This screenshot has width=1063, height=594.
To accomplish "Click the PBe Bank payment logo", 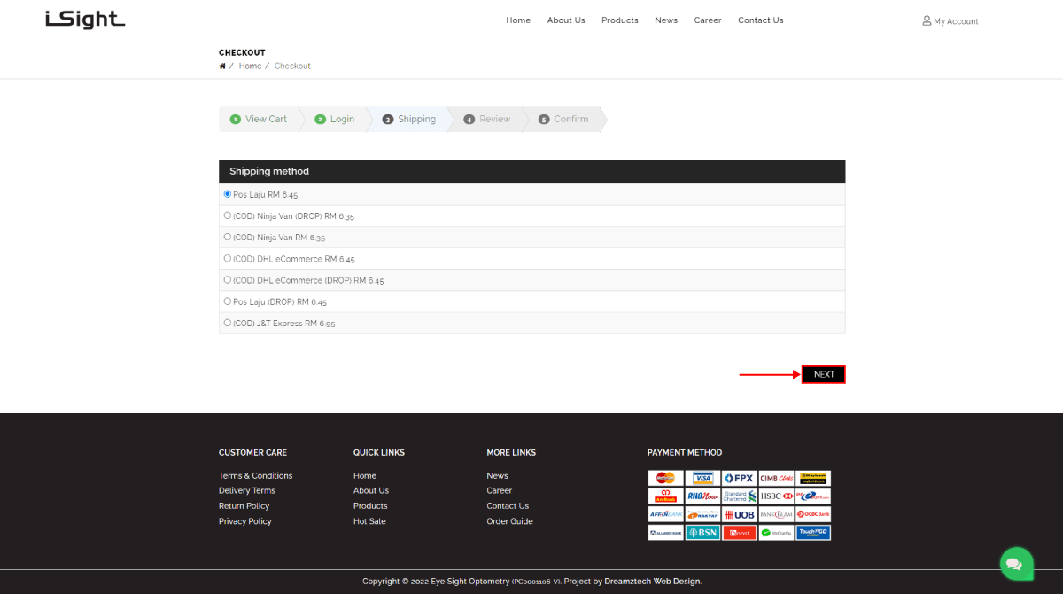I will 813,496.
